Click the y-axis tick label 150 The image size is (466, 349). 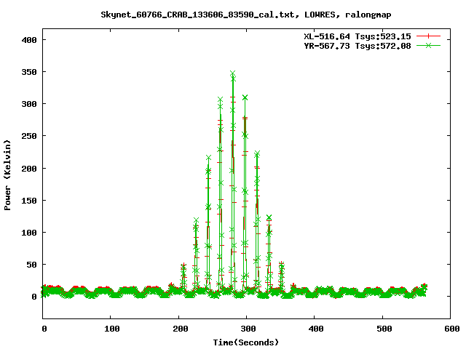point(29,201)
